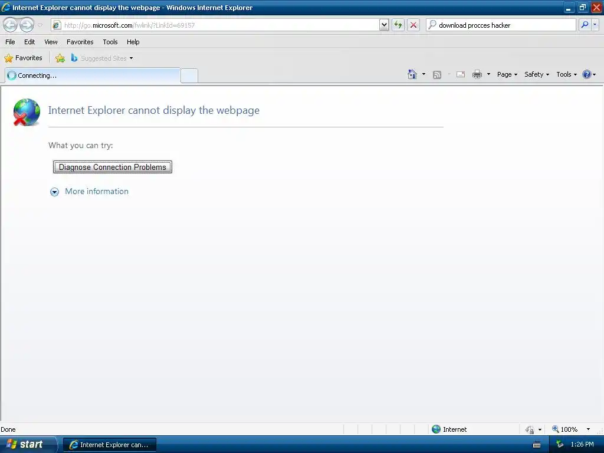Click the search box with 'download procces hacker'

point(501,25)
